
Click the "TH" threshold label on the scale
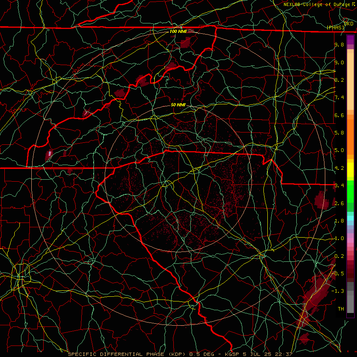click(x=341, y=309)
